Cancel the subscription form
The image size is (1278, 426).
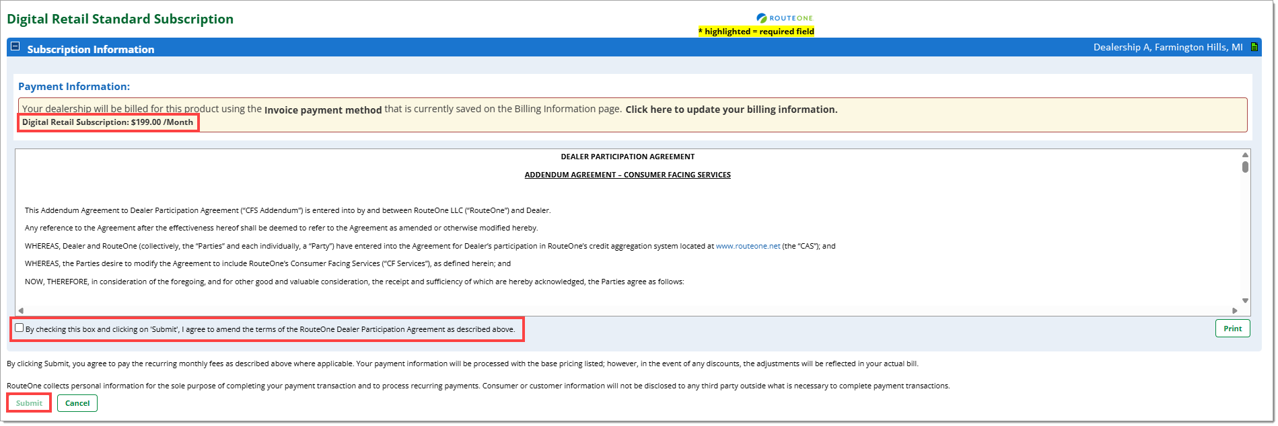(77, 403)
